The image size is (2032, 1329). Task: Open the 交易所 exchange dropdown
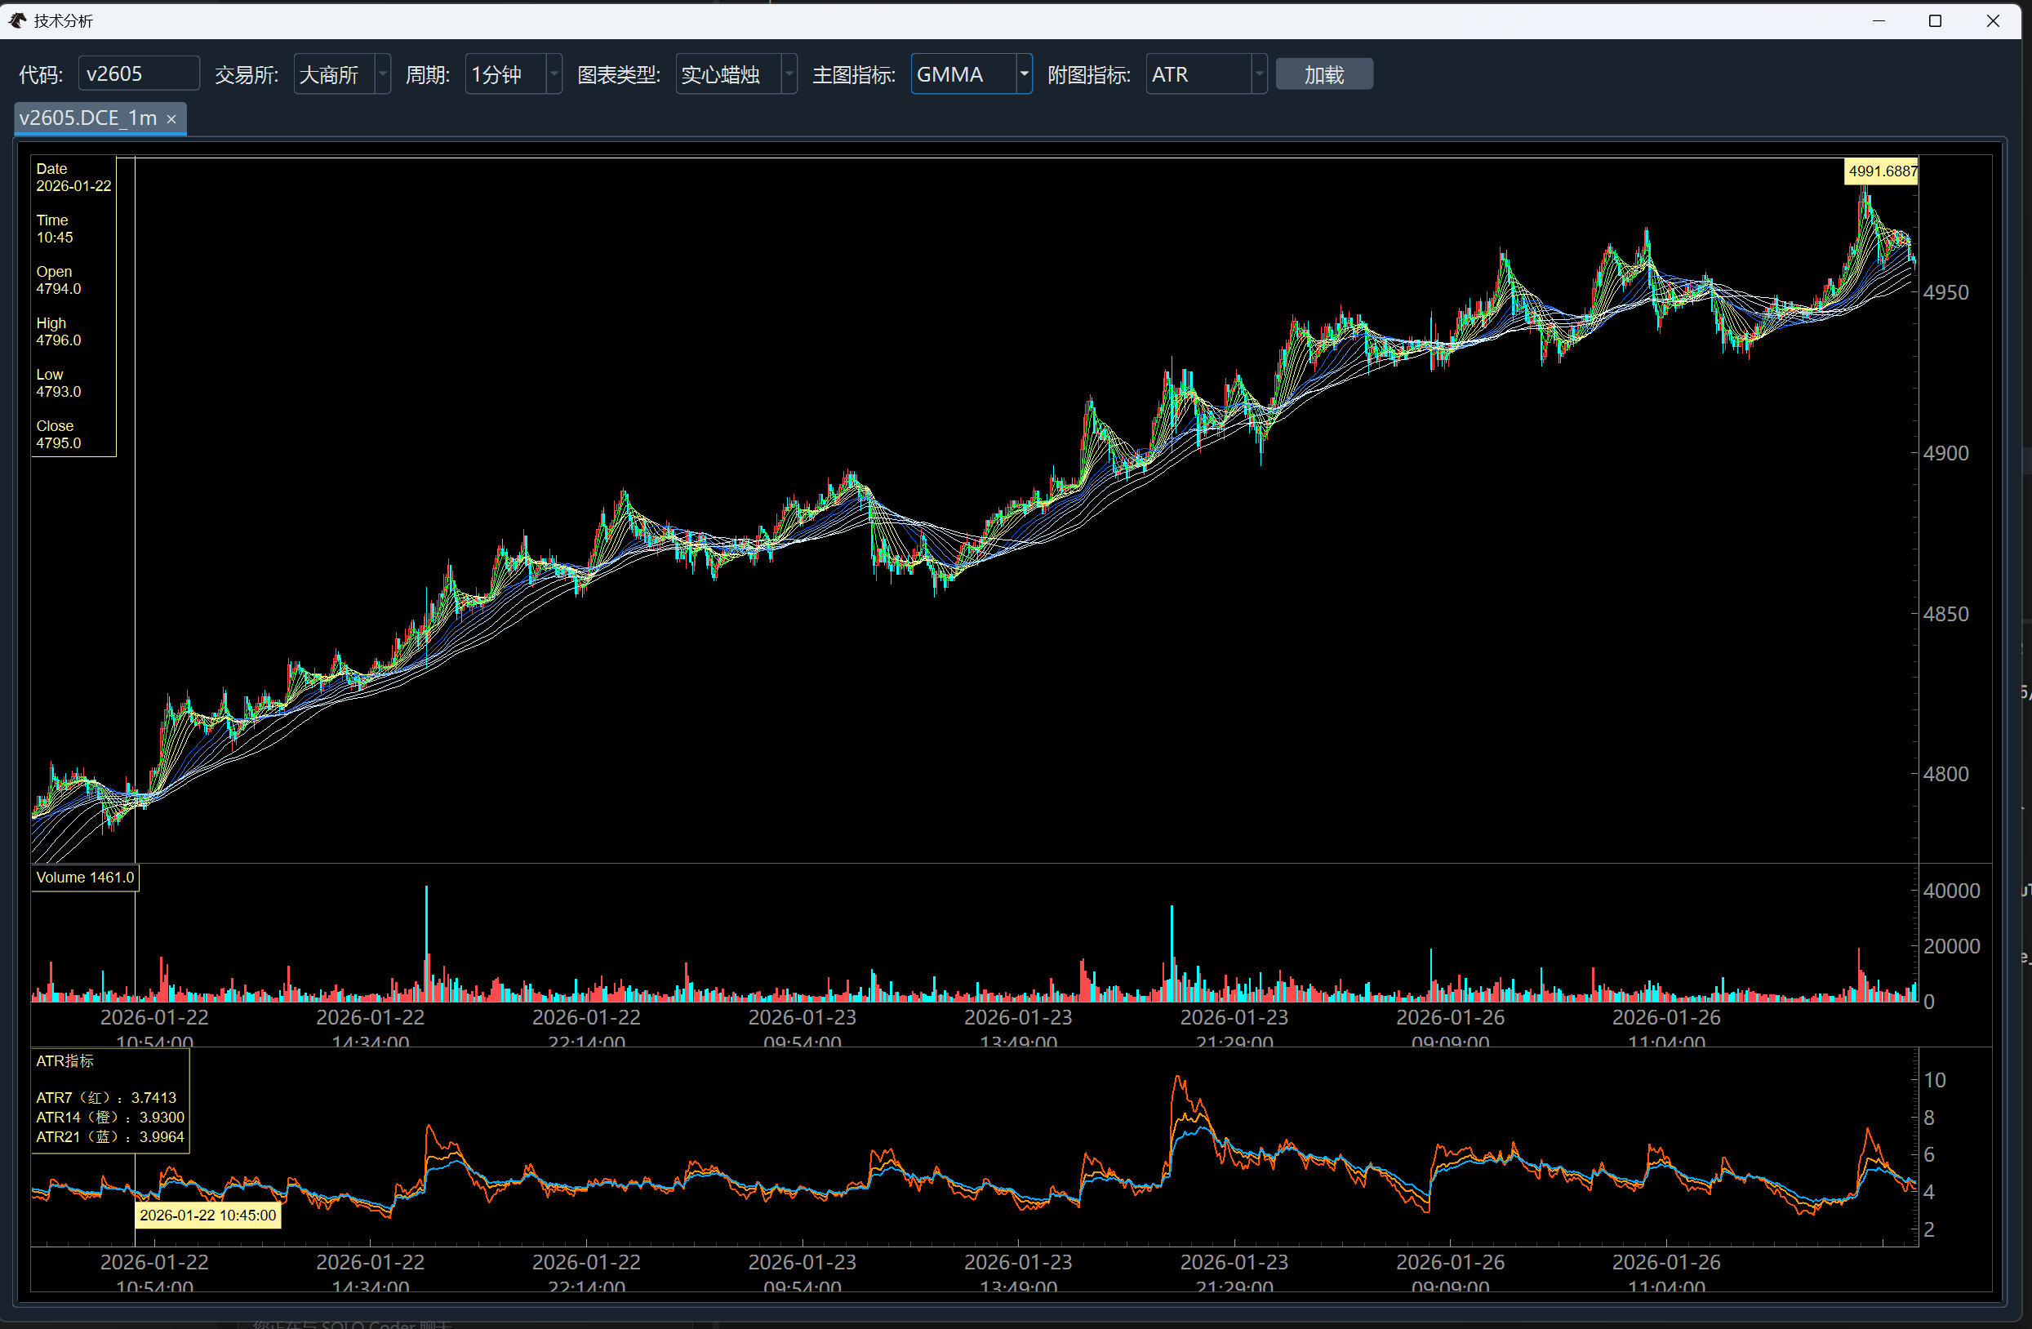tap(341, 74)
